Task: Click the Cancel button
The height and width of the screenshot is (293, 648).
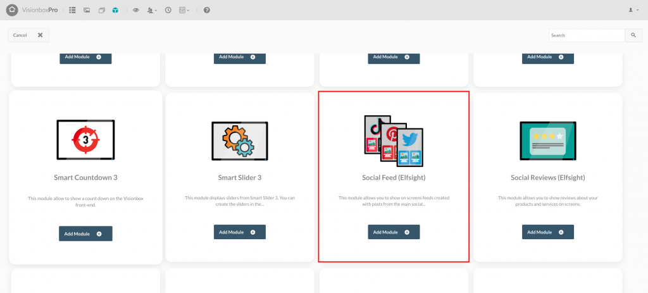Action: [28, 35]
